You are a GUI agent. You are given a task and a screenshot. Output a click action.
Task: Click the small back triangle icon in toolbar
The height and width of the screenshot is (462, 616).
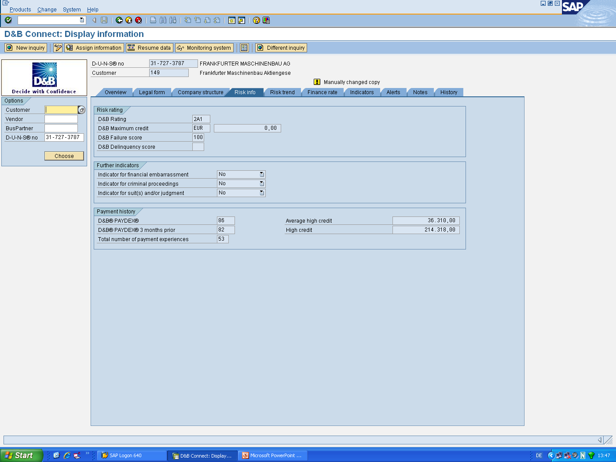tap(94, 20)
